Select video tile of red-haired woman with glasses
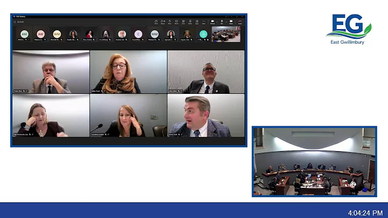Viewport: 388px width, 218px height. (128, 72)
